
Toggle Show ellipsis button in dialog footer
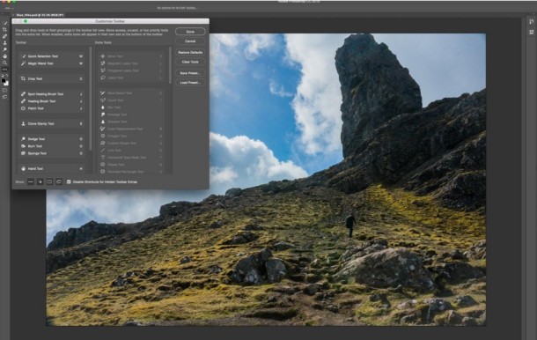[x=31, y=181]
